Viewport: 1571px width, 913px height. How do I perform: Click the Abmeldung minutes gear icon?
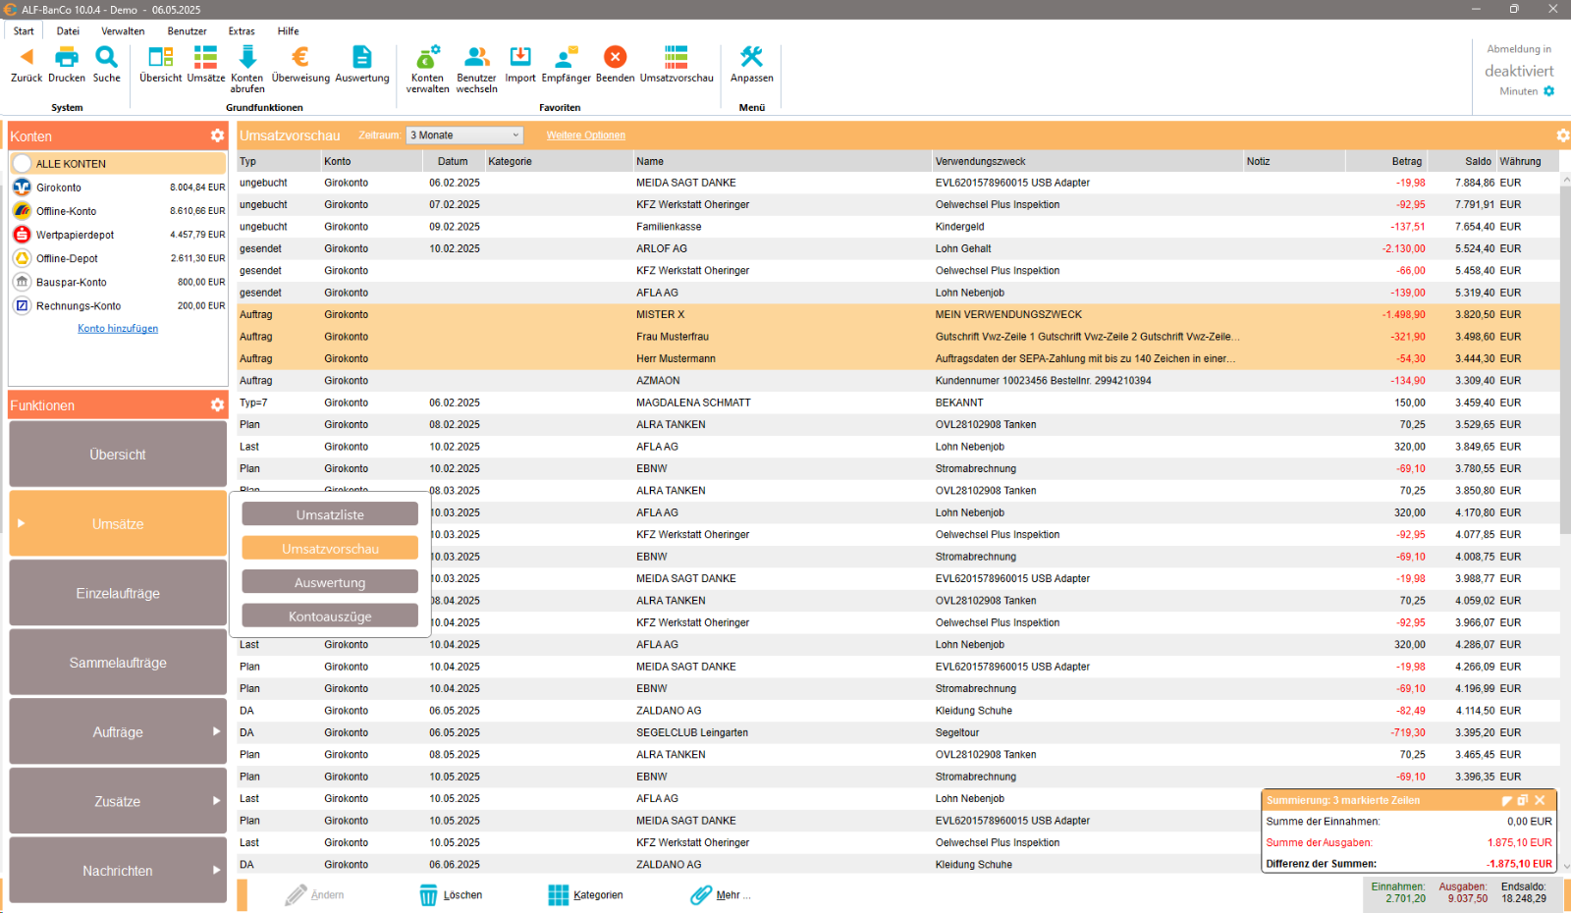[1549, 91]
